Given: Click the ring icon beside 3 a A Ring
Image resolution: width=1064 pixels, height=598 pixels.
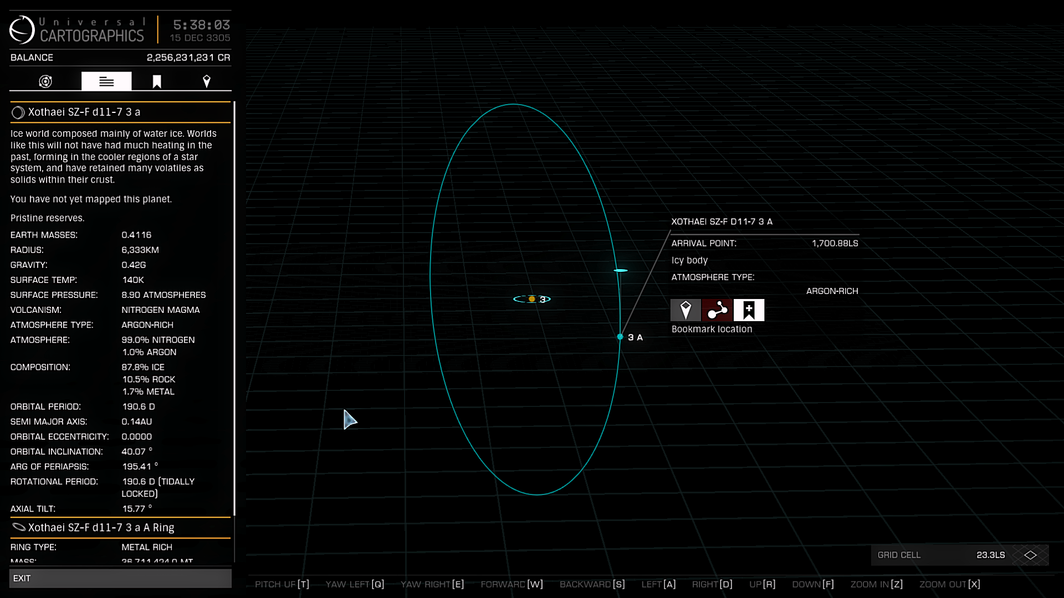Looking at the screenshot, I should [x=18, y=527].
